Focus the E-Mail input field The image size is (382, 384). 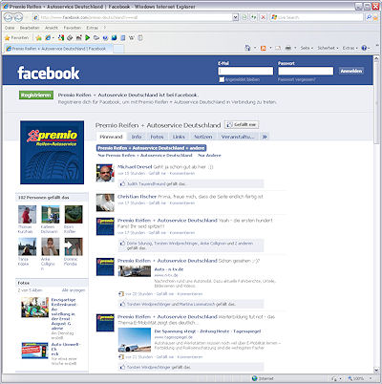pos(245,71)
